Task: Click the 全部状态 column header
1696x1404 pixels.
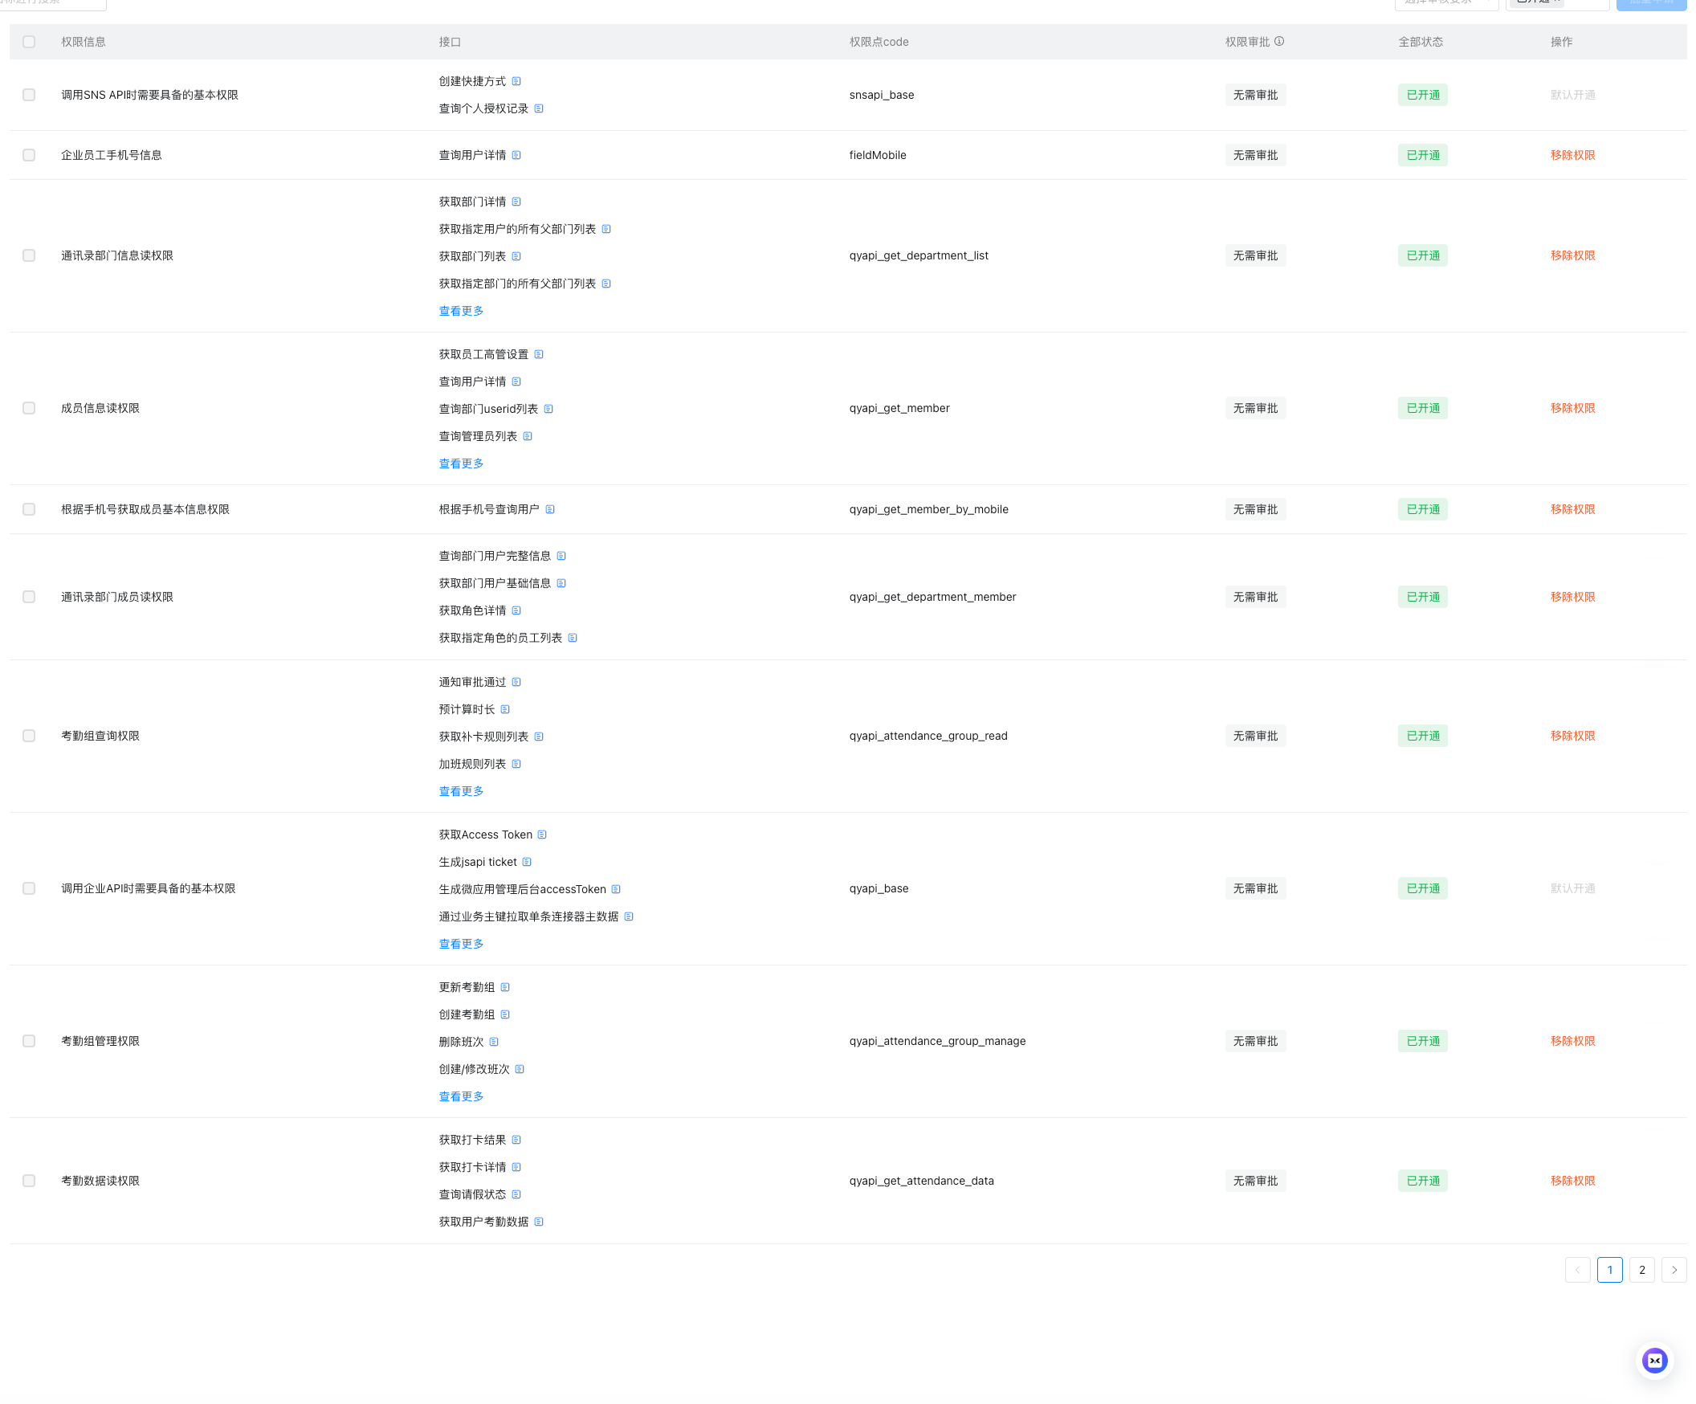Action: [1421, 42]
